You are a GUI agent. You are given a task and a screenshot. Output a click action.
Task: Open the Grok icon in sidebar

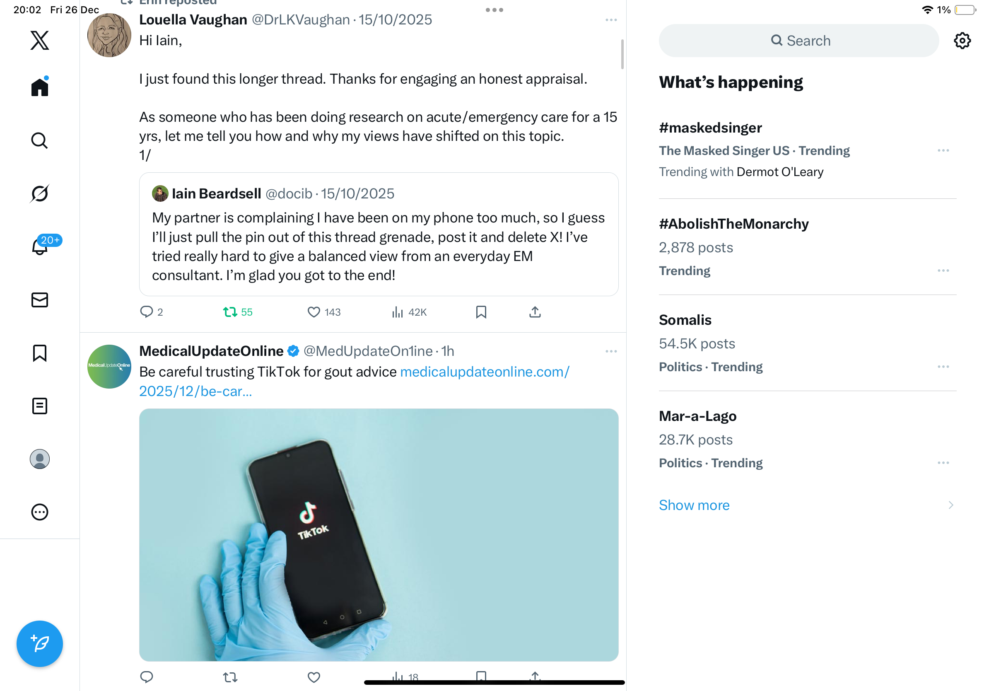(40, 193)
